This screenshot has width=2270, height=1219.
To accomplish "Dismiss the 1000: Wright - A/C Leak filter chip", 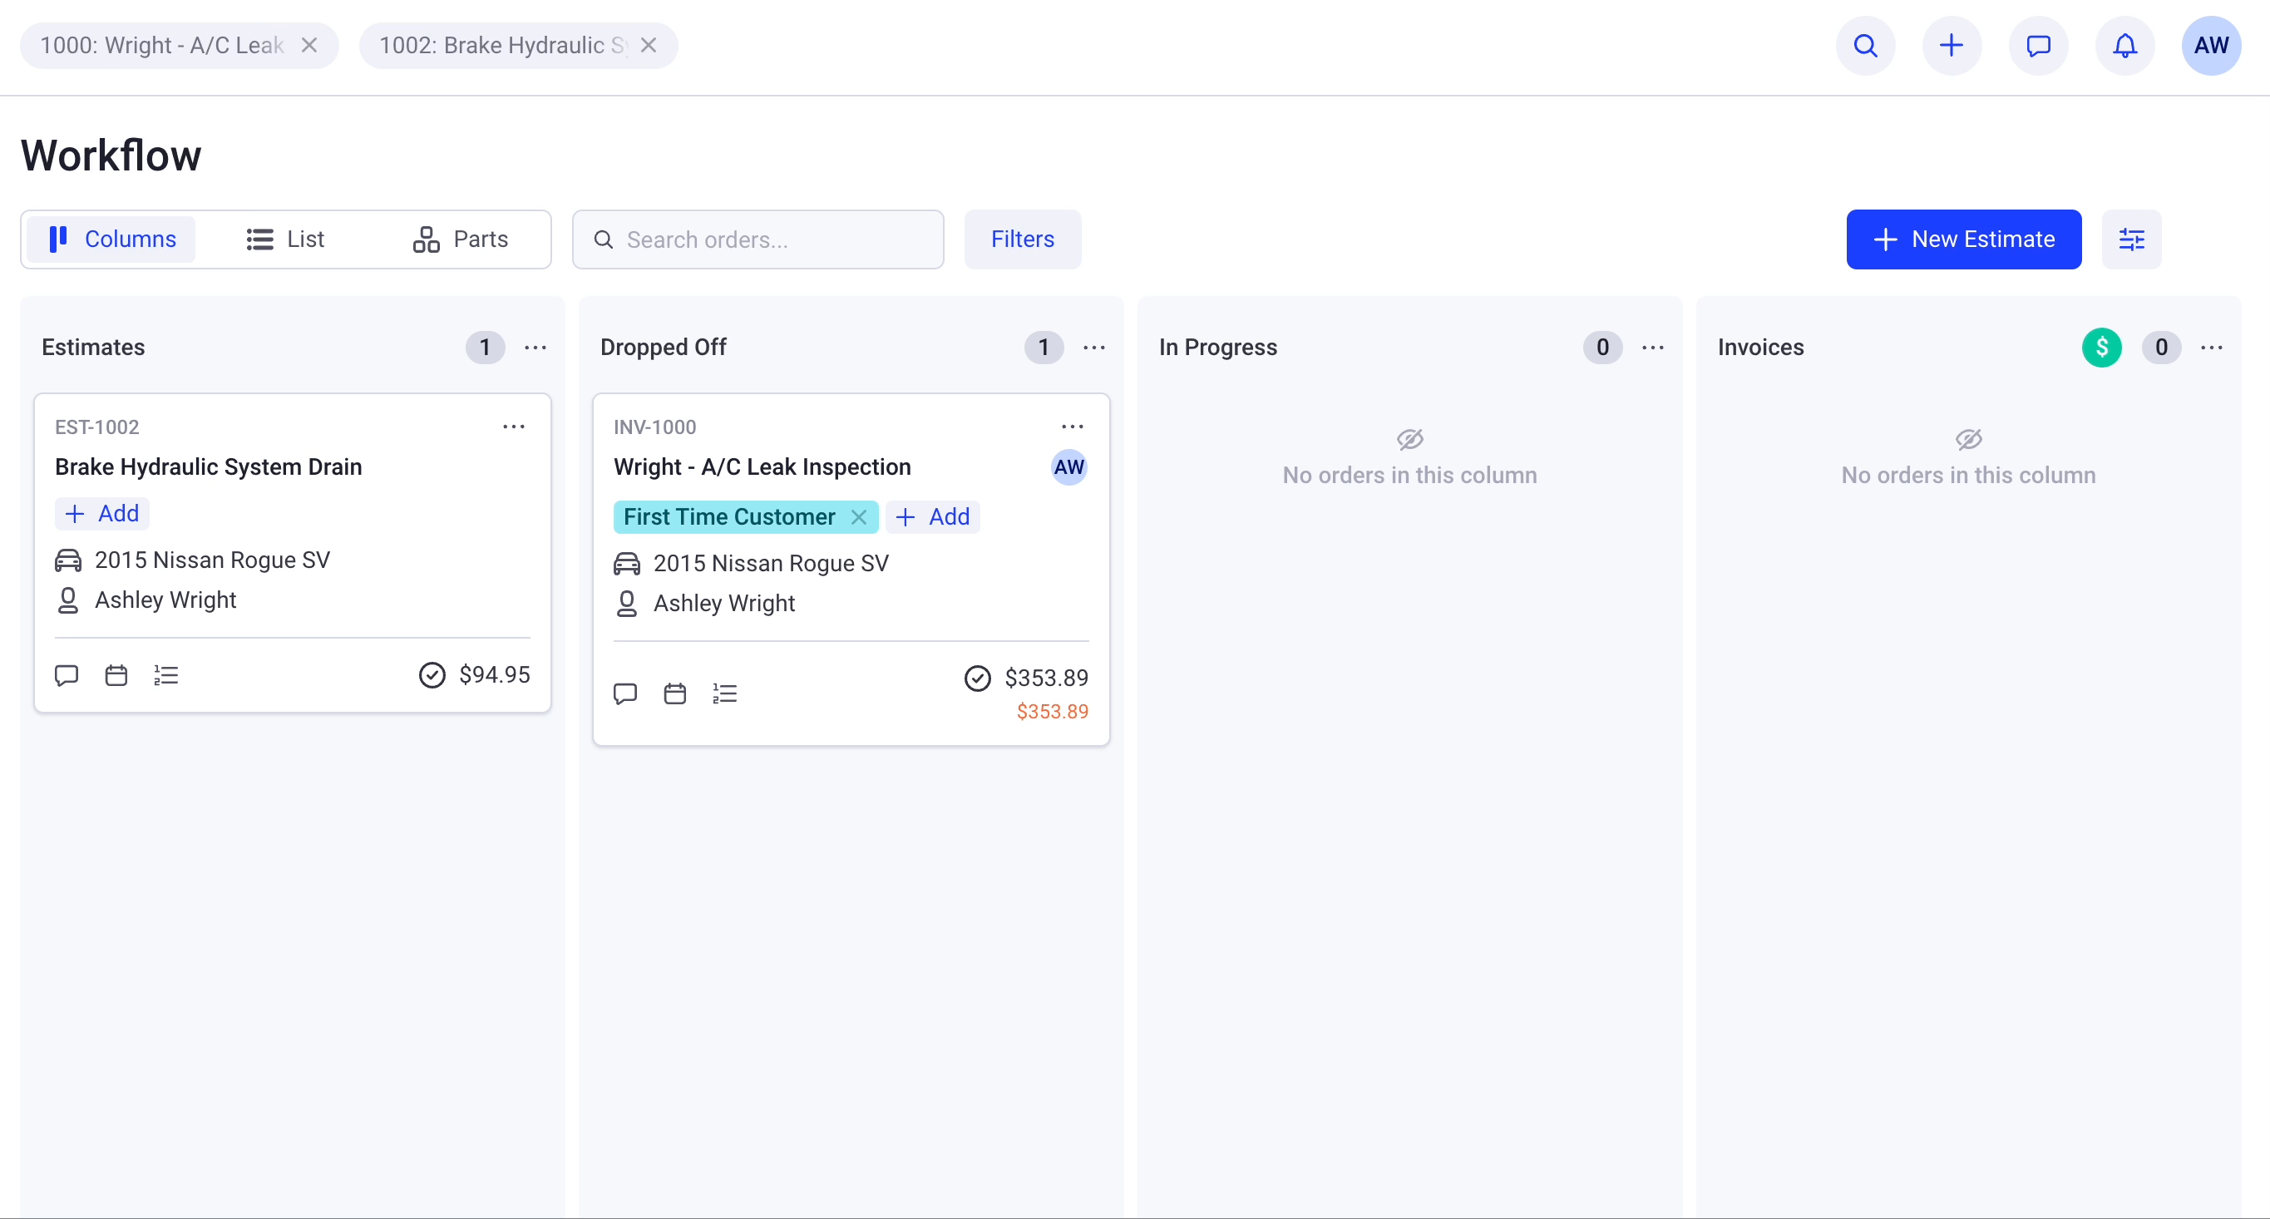I will [310, 45].
